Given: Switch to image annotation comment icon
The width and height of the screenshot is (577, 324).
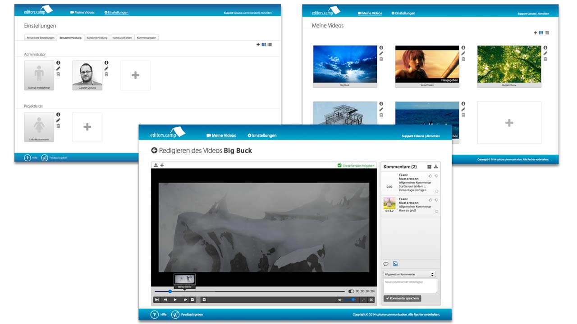Looking at the screenshot, I should (395, 264).
